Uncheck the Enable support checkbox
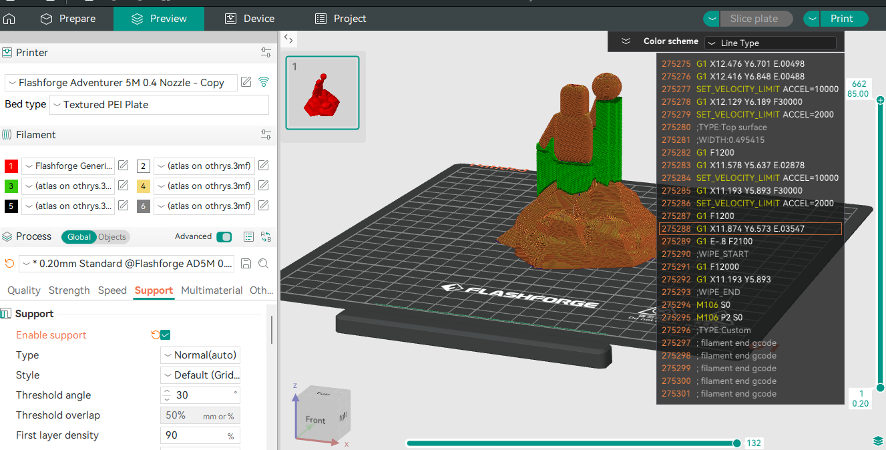This screenshot has height=450, width=886. 166,335
